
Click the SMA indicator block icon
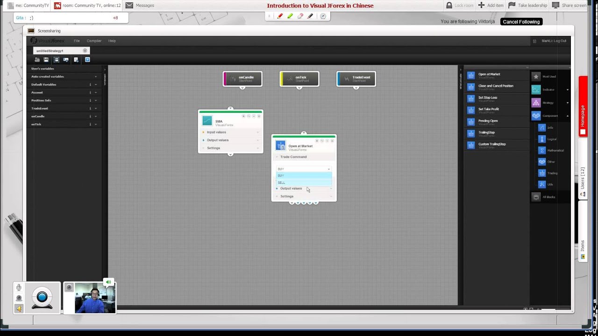tap(207, 121)
